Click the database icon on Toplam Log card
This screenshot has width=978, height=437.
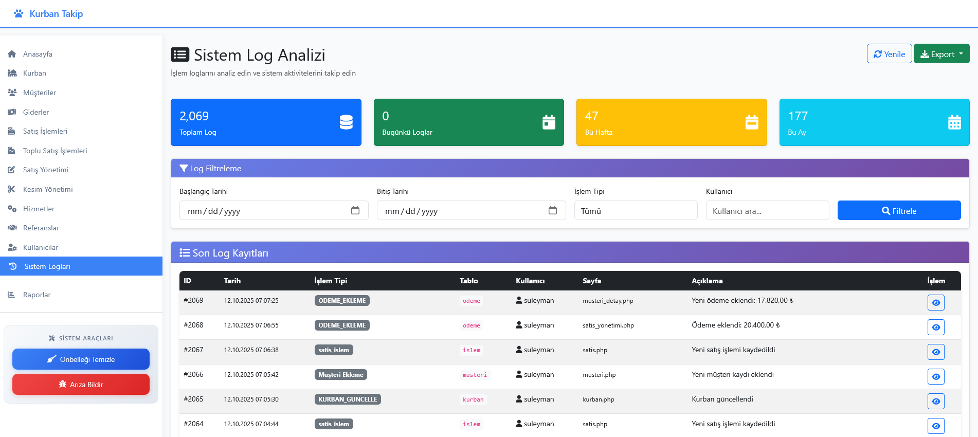(346, 122)
